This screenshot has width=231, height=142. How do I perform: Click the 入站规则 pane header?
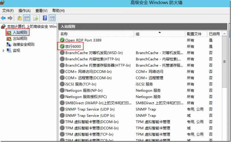pyautogui.click(x=143, y=26)
